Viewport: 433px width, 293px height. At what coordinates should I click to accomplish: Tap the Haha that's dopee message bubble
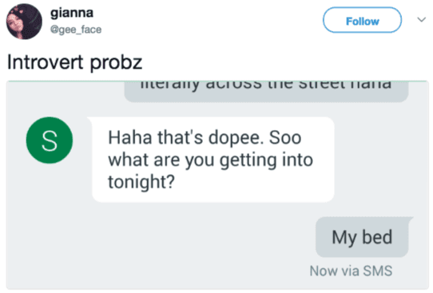[x=213, y=160]
